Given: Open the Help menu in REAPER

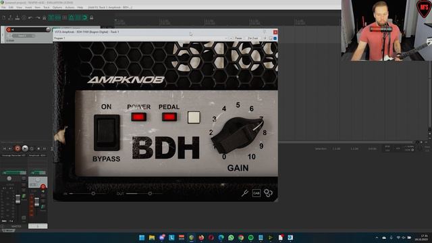Looking at the screenshot, I should point(80,7).
